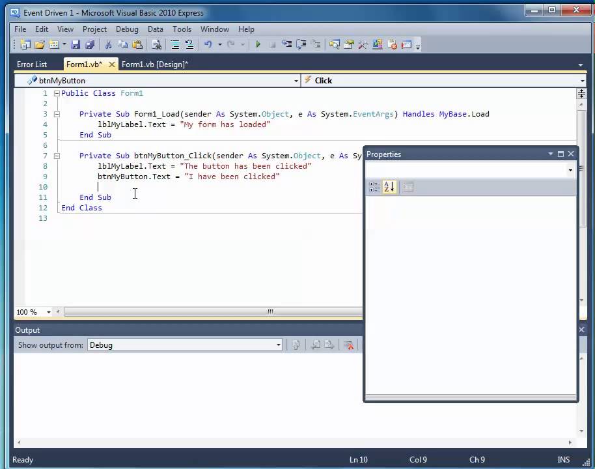Toggle Categorized view in Properties panel
595x469 pixels.
tap(374, 187)
